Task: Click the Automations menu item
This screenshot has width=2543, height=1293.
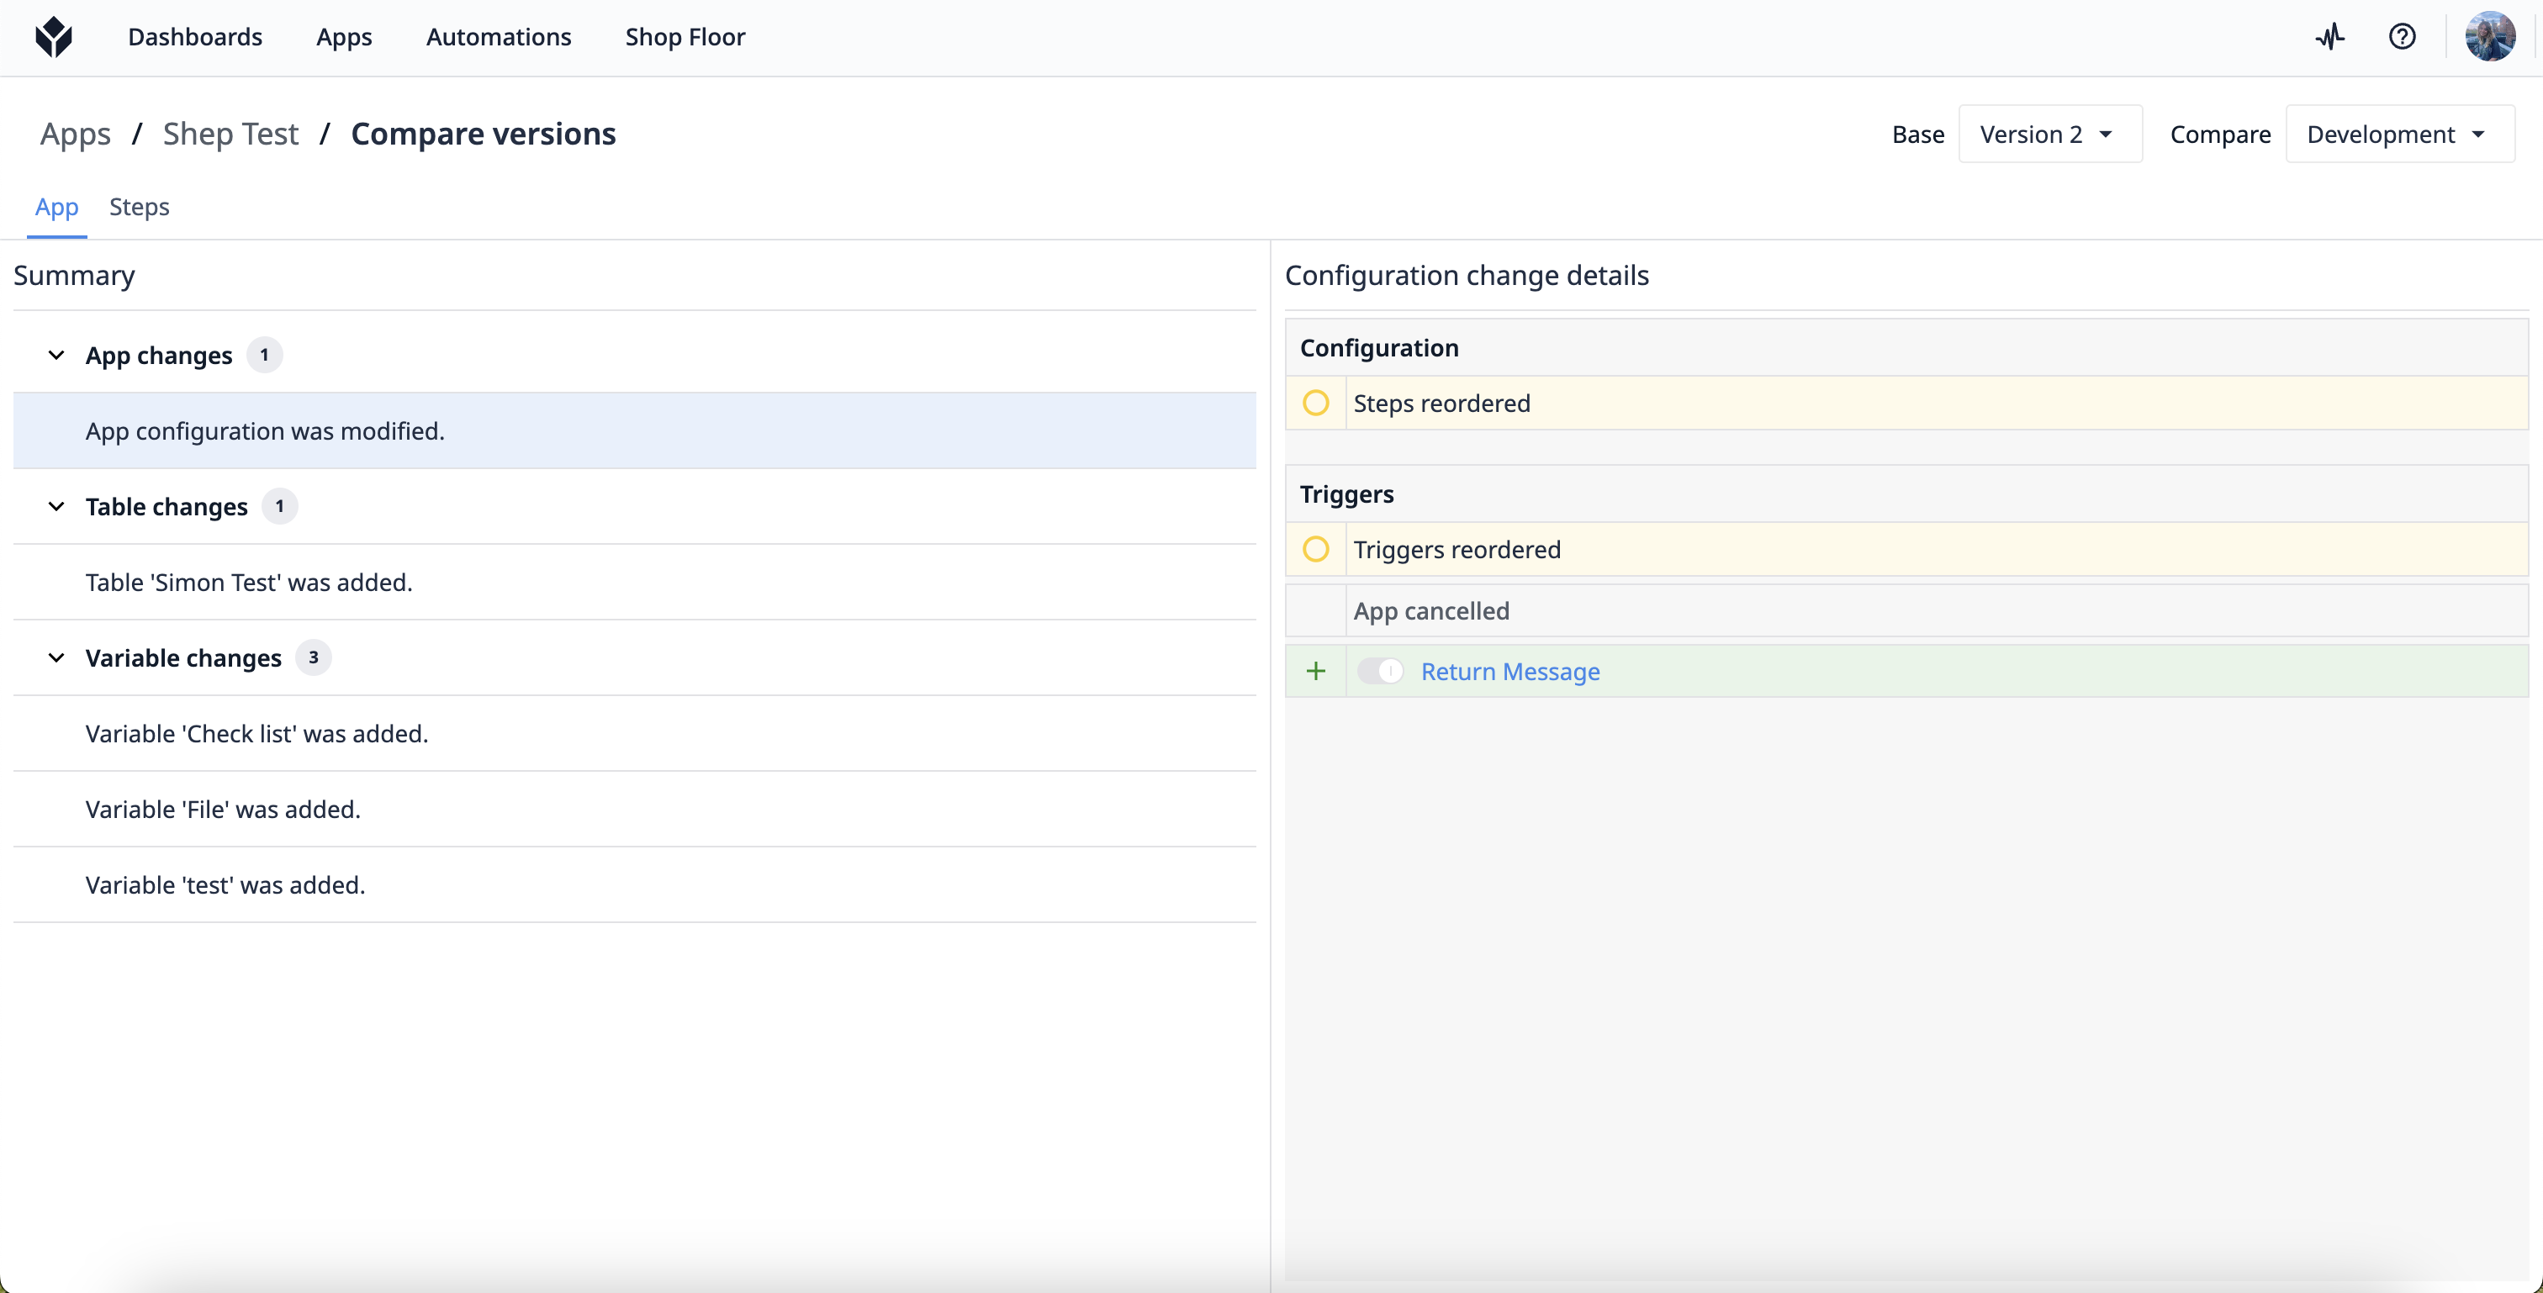Action: (498, 33)
